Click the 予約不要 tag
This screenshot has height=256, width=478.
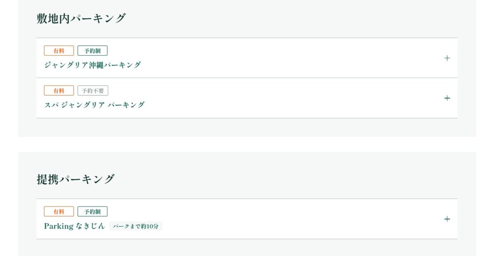(92, 91)
